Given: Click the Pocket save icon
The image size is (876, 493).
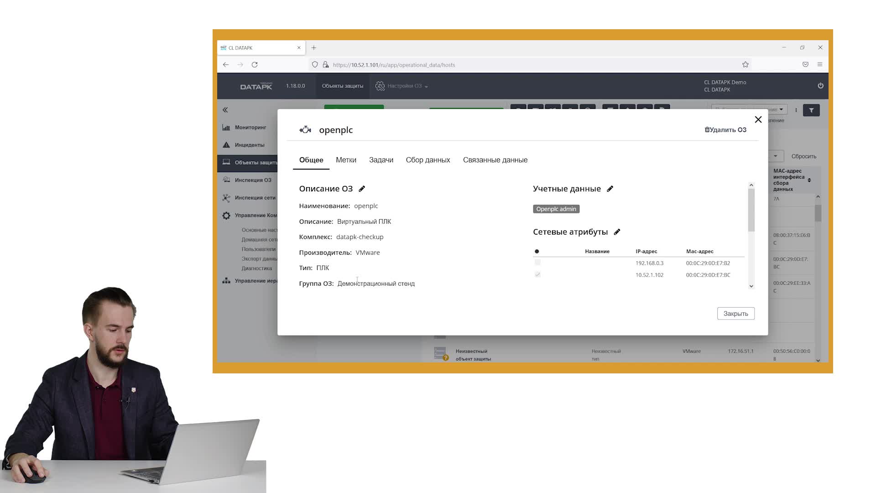Looking at the screenshot, I should (x=805, y=65).
